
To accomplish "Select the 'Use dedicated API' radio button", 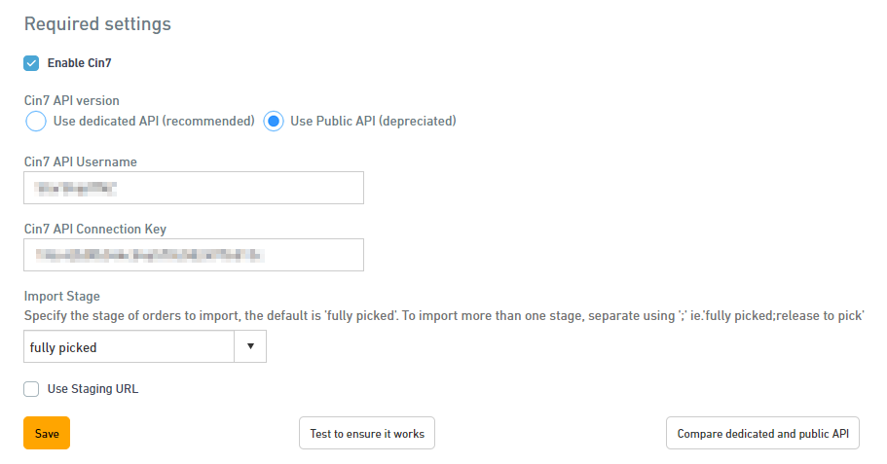I will coord(36,122).
